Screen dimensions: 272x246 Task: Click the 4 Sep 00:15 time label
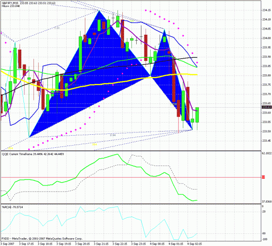tap(157, 244)
